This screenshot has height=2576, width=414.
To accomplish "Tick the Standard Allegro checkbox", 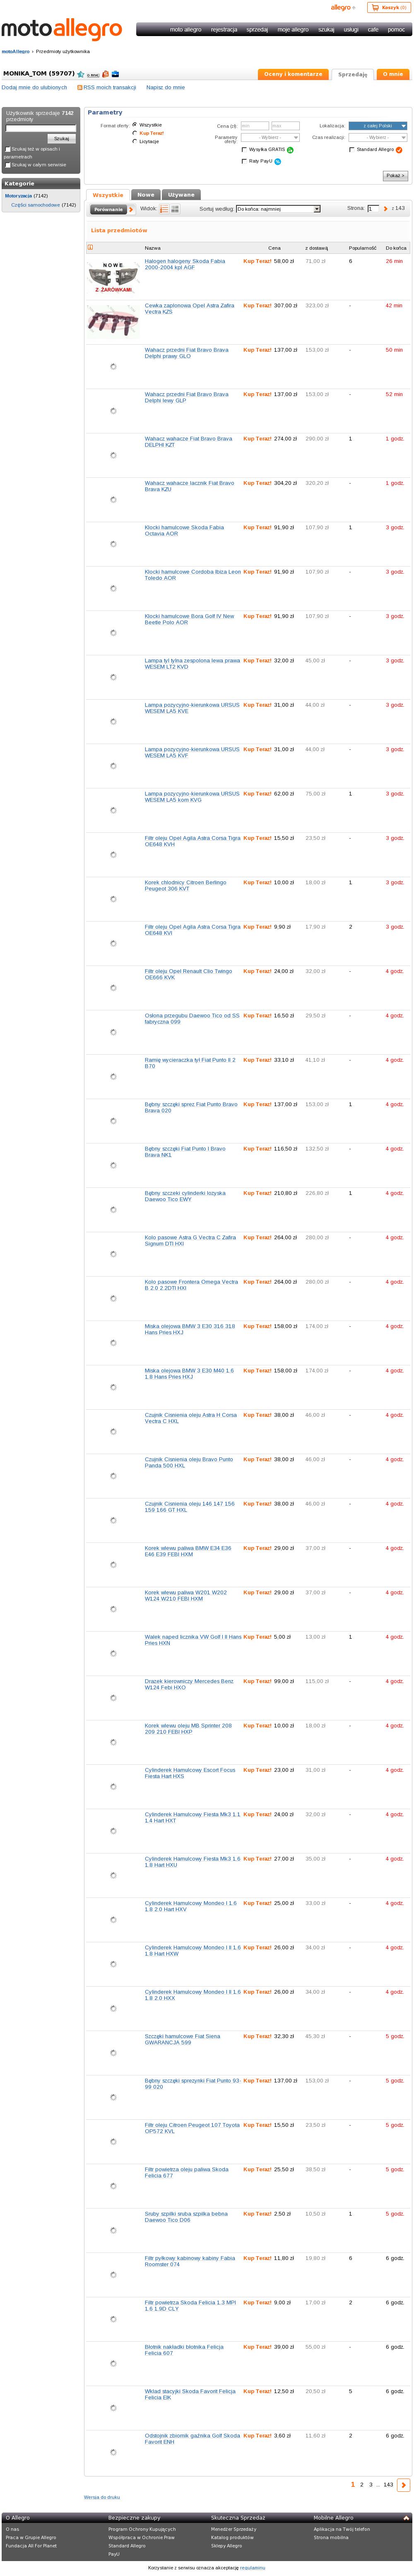I will click(352, 149).
